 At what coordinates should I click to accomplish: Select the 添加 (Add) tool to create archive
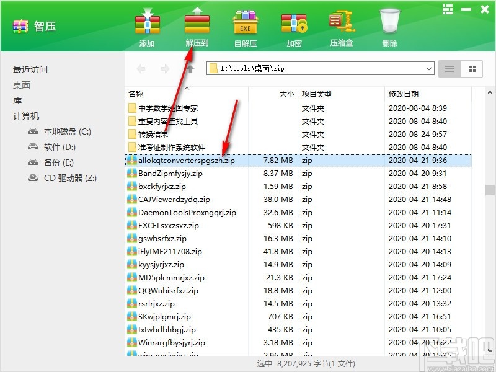pyautogui.click(x=147, y=25)
